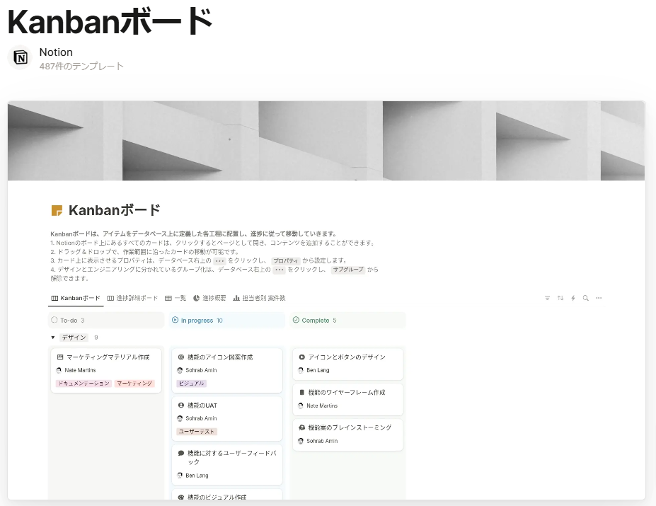Click the Notion logo avatar
Image resolution: width=656 pixels, height=506 pixels.
pos(20,57)
